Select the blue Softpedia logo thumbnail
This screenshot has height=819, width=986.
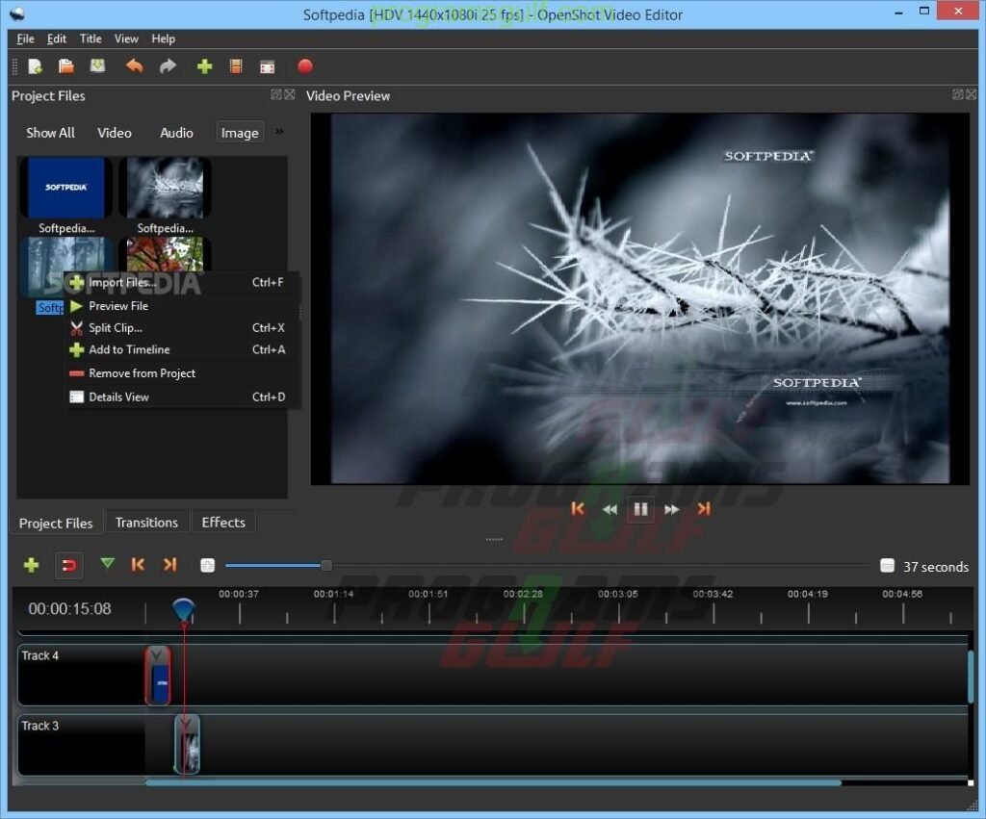point(66,188)
